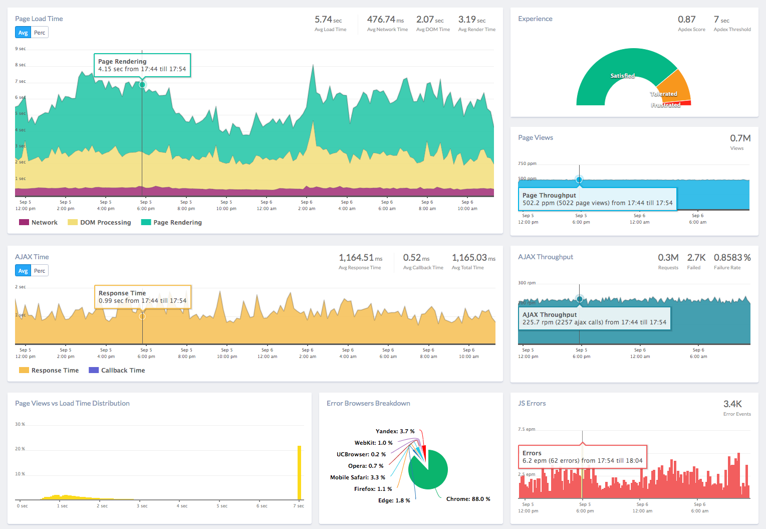
Task: Switch AJAX Time chart to Perc
Action: coord(40,271)
